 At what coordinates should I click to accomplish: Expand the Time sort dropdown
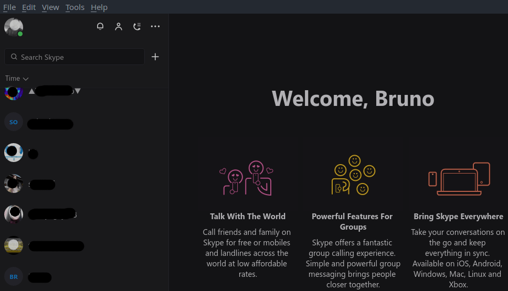point(17,78)
